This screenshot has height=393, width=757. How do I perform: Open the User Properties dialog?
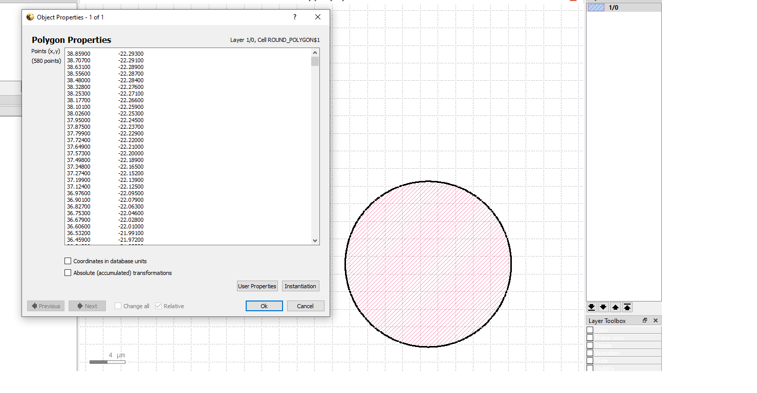257,286
